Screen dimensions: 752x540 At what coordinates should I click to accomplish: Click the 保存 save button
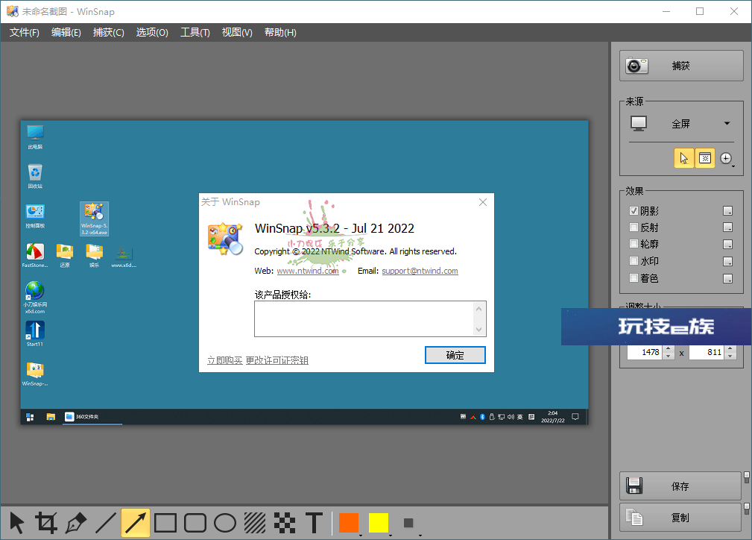tap(680, 486)
